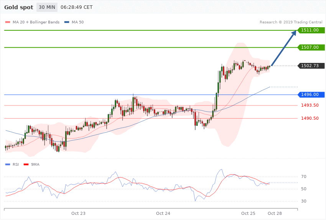The width and height of the screenshot is (326, 221).
Task: Click the RSI legend label text
Action: [16, 165]
